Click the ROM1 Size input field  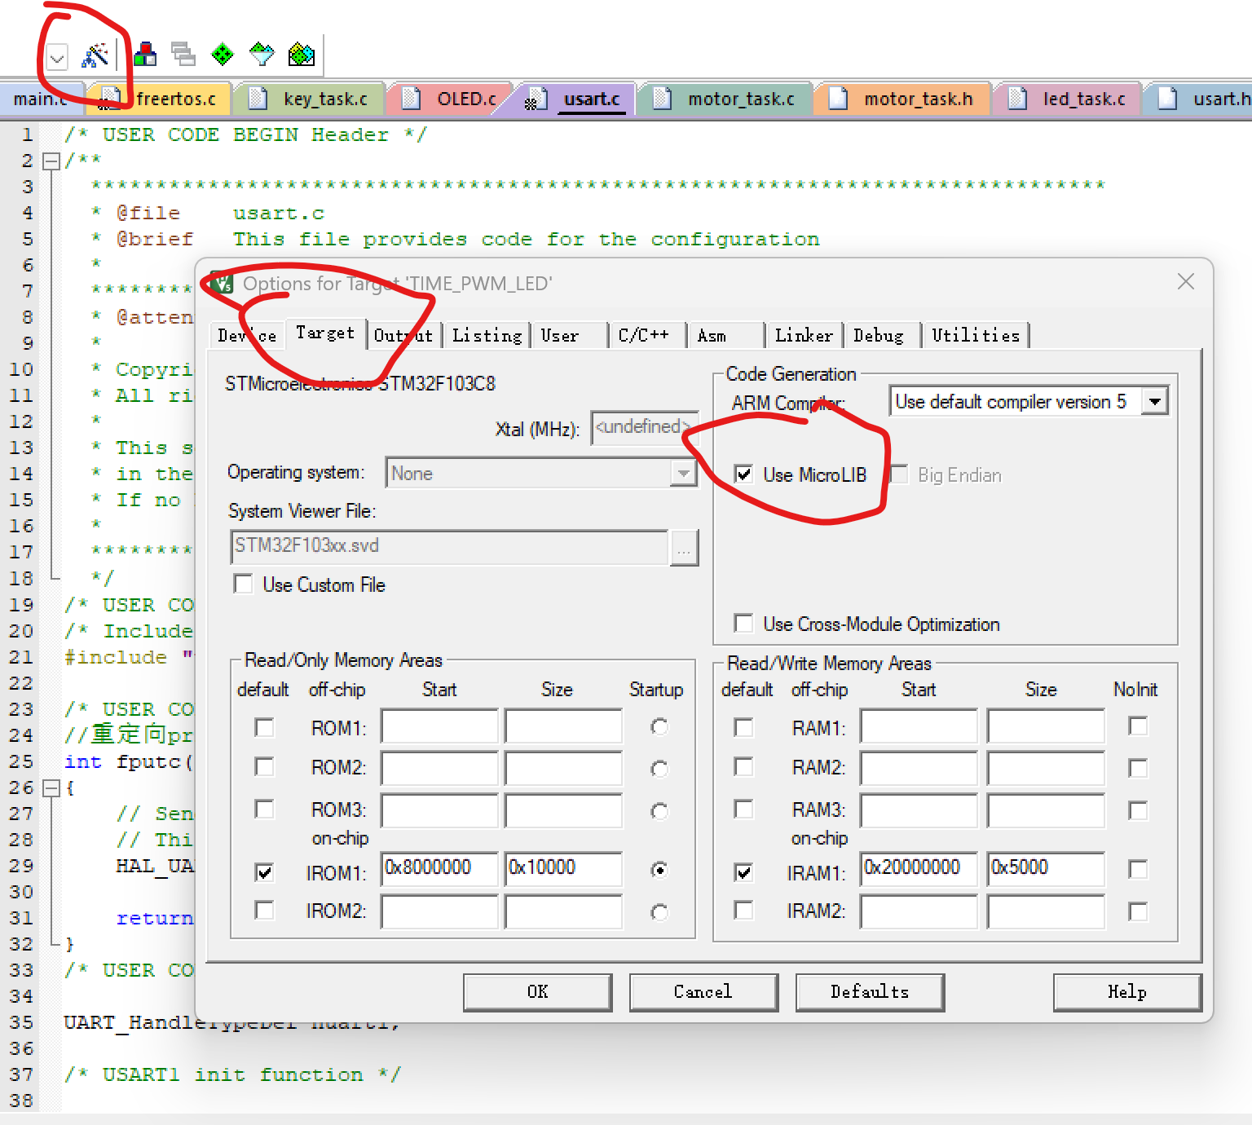(x=563, y=726)
